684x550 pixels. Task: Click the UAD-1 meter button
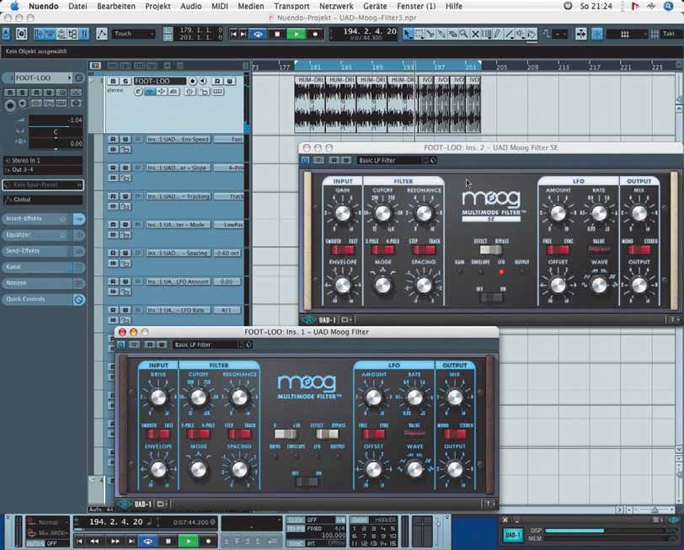click(x=512, y=535)
